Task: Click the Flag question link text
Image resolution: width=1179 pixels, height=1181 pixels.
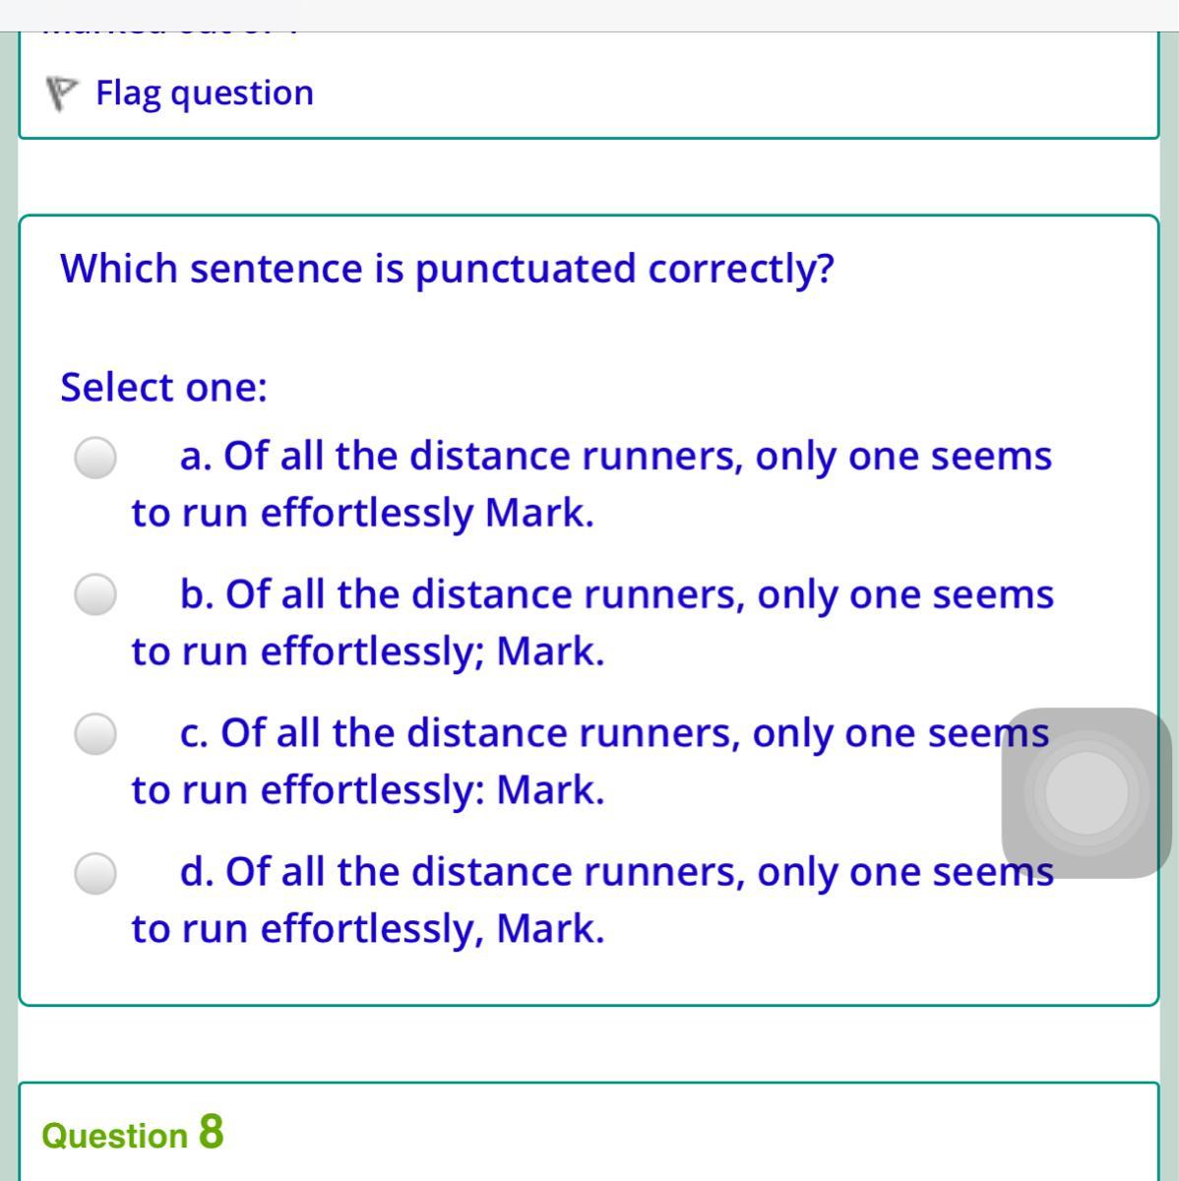Action: click(205, 93)
